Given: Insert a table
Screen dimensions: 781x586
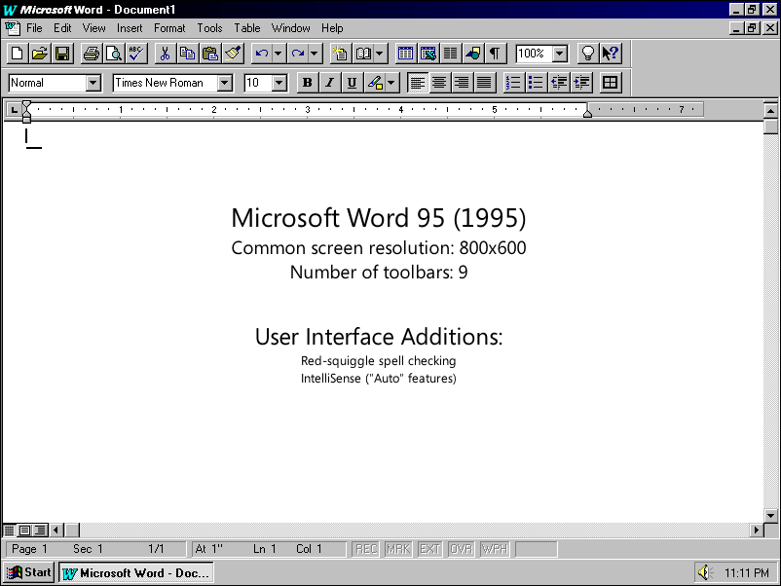Looking at the screenshot, I should pyautogui.click(x=408, y=54).
